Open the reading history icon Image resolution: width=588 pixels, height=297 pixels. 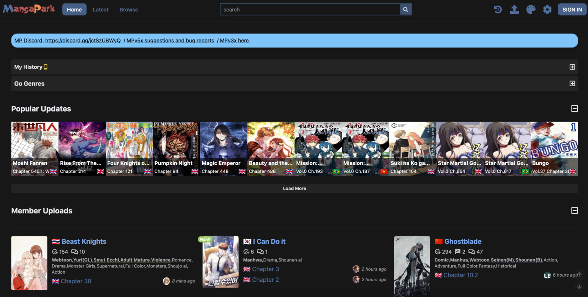tap(497, 9)
